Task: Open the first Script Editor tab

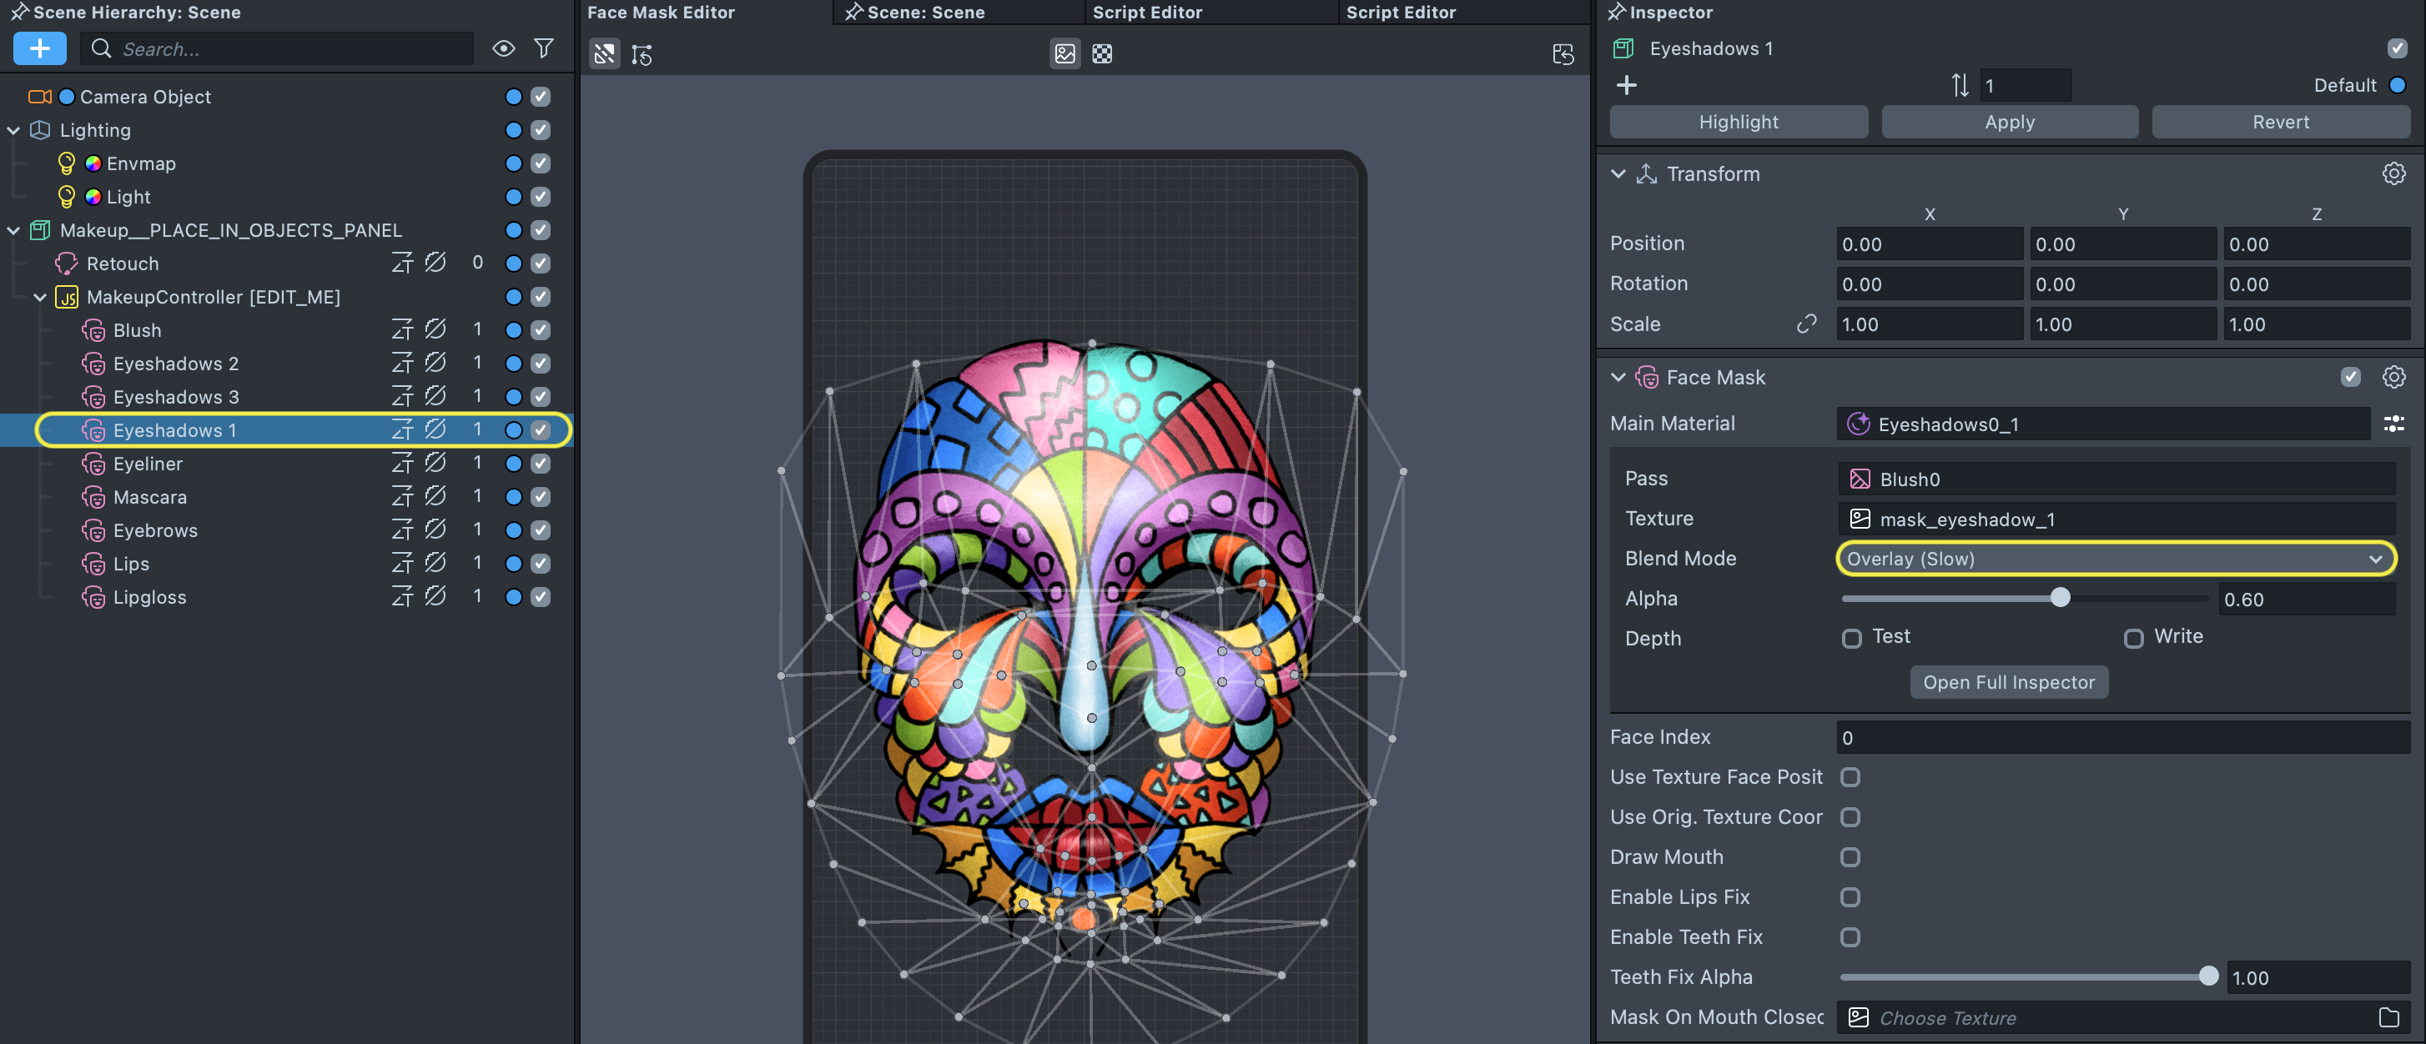Action: tap(1146, 13)
